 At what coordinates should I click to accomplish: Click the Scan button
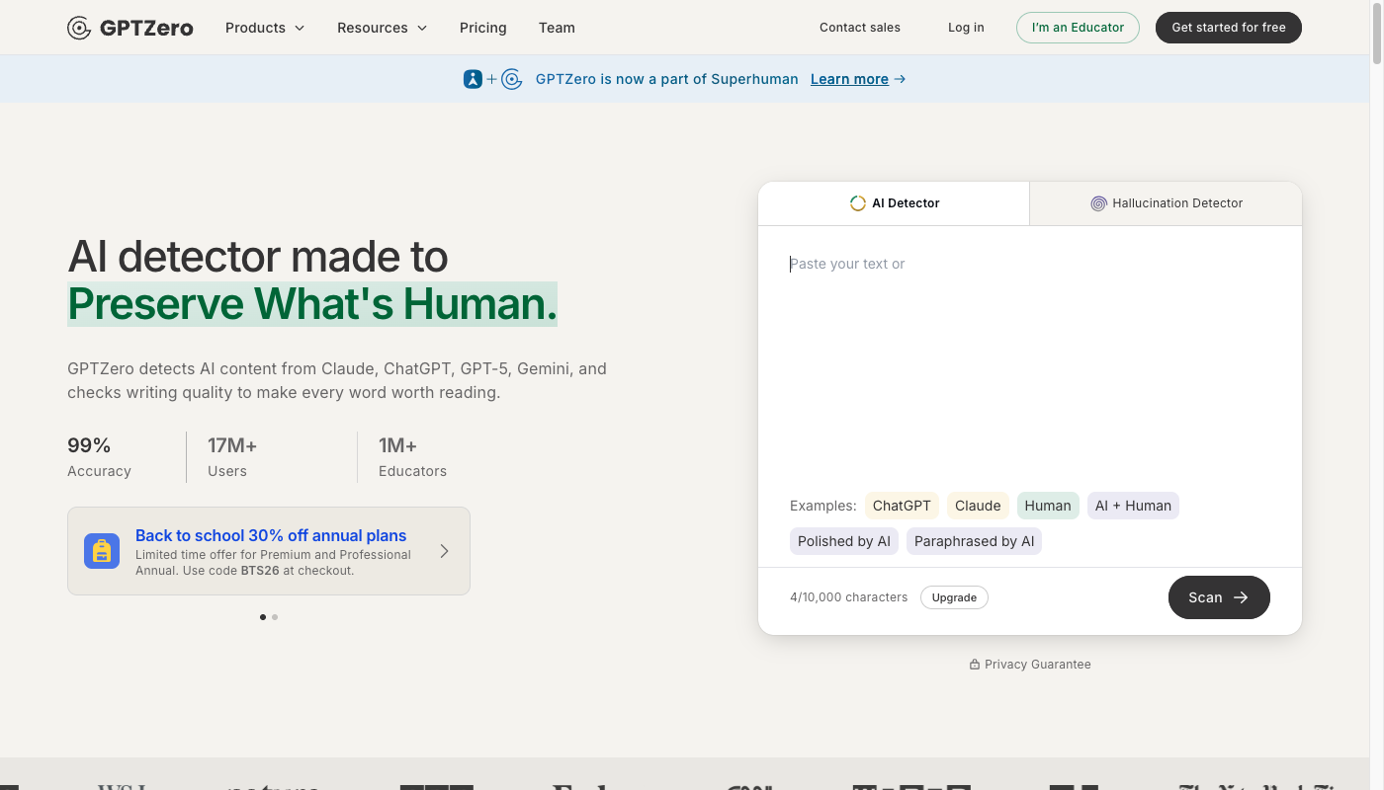pos(1219,597)
